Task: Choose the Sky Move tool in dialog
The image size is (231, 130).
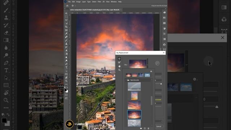Action: tap(119, 58)
